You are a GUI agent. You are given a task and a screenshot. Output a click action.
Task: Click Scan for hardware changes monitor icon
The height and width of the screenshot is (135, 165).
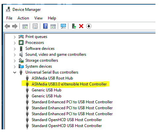tap(63, 26)
